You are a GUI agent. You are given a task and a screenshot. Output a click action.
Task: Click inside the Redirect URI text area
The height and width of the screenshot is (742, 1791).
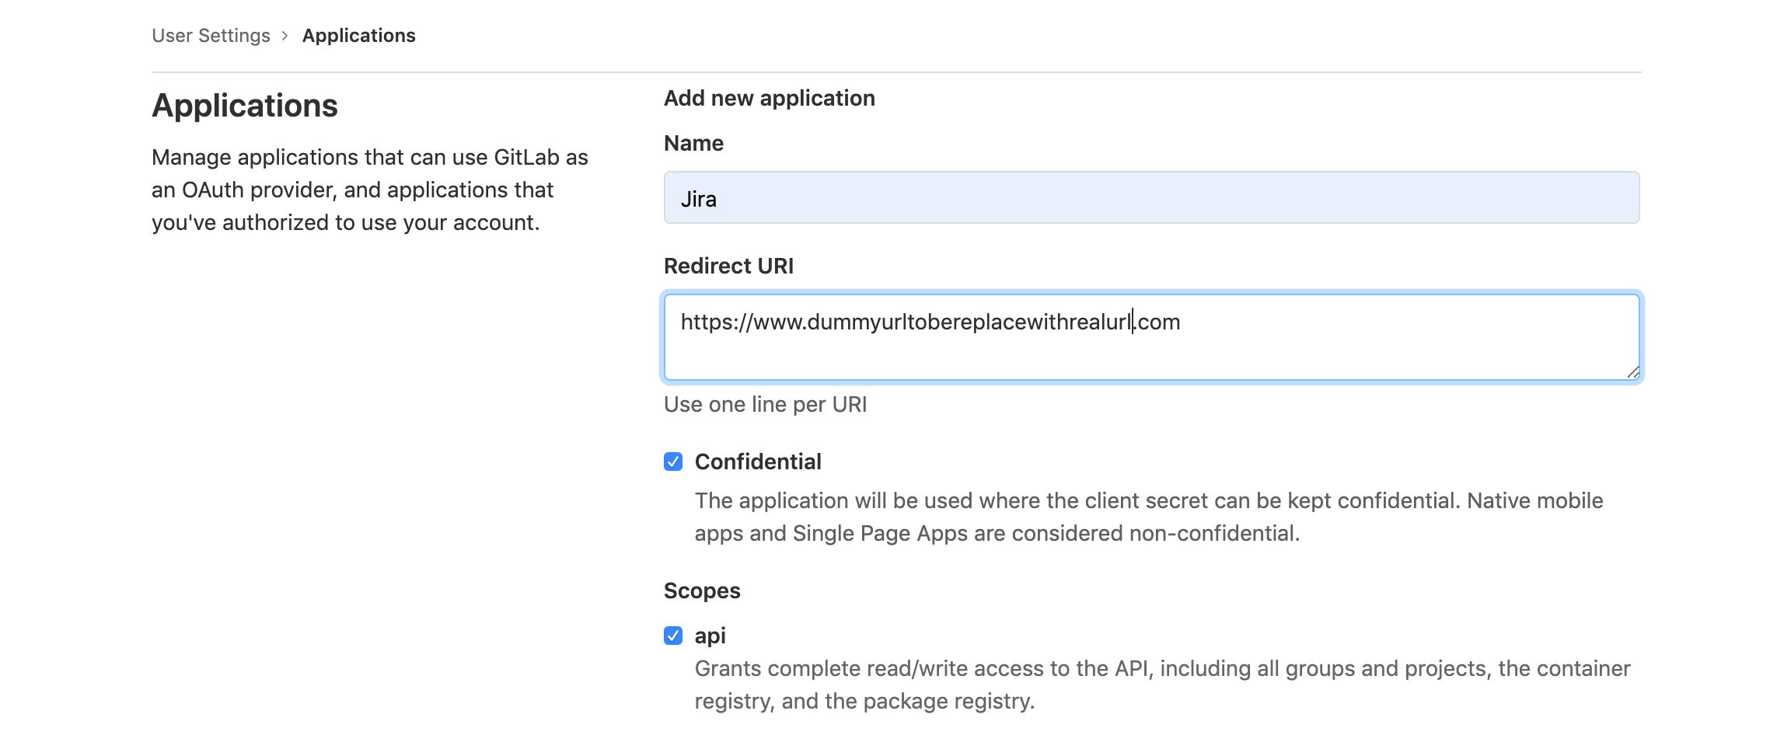(x=1150, y=350)
